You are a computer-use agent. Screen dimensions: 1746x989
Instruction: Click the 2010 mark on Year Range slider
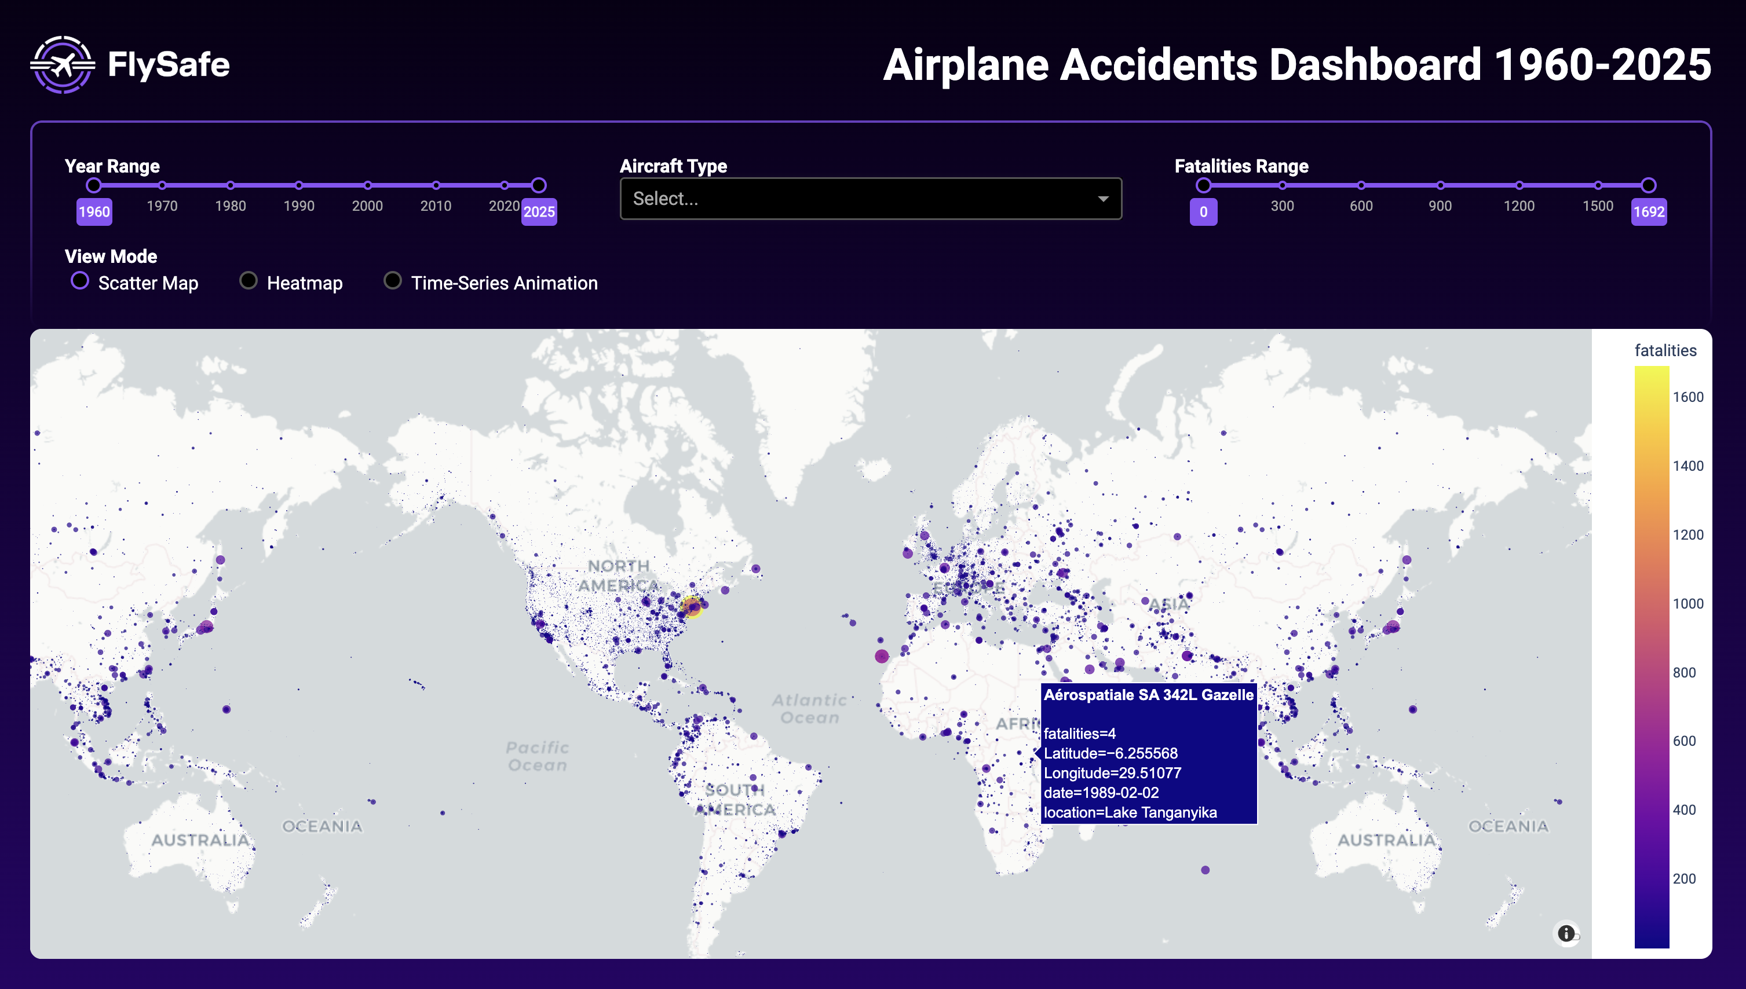(436, 185)
